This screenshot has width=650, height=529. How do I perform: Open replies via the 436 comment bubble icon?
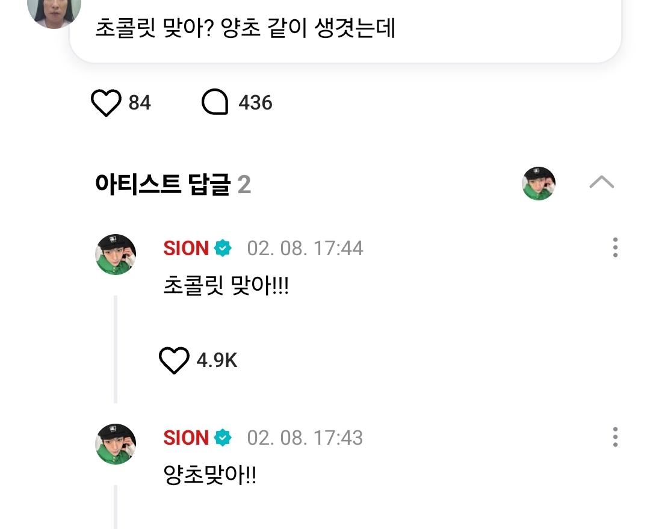(215, 103)
